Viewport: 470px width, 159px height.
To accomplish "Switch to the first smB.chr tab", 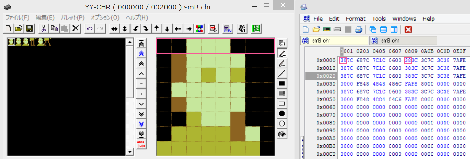I will point(334,40).
